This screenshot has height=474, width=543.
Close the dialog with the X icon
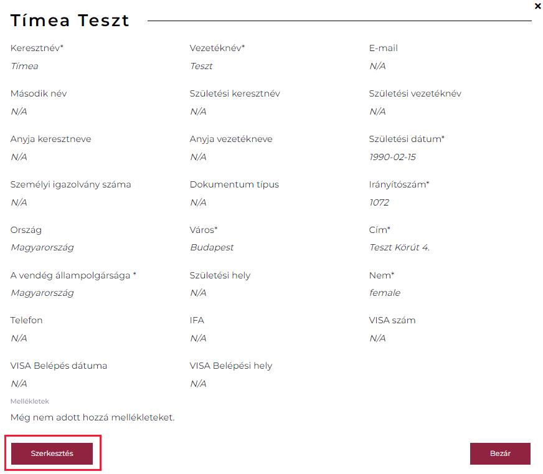(x=538, y=6)
